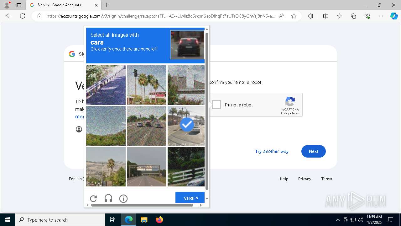Open the Favorites list icon
Viewport: 401px width, 226px height.
pos(340,16)
